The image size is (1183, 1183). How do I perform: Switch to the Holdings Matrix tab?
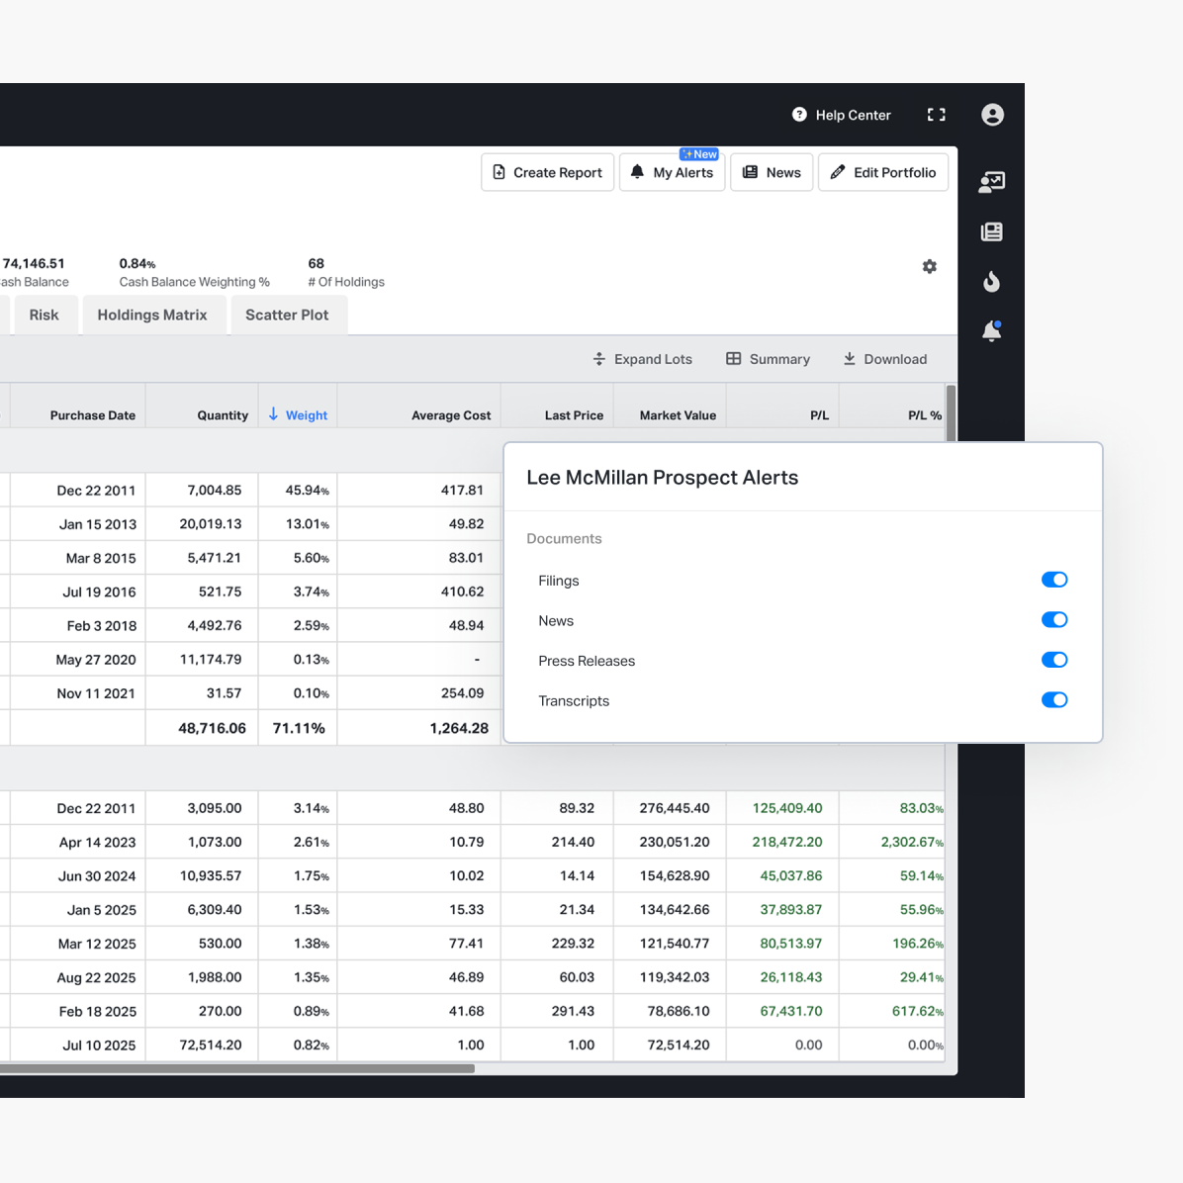pyautogui.click(x=152, y=316)
